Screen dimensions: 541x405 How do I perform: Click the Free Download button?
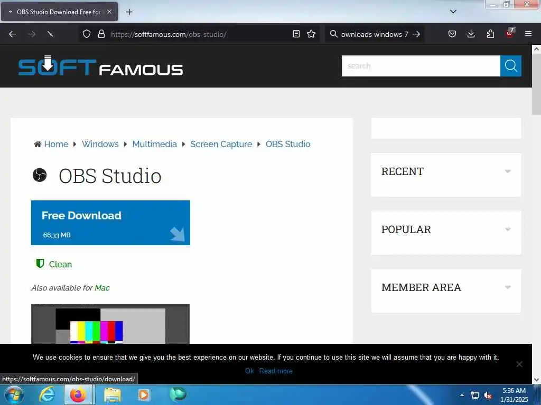(x=110, y=223)
